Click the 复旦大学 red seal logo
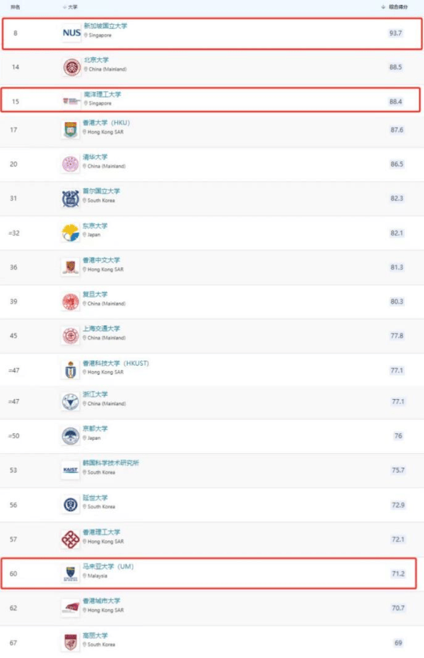The height and width of the screenshot is (658, 424). [x=71, y=301]
